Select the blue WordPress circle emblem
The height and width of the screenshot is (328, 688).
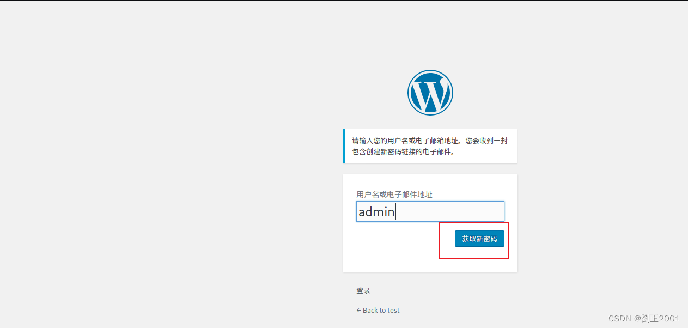pyautogui.click(x=430, y=92)
